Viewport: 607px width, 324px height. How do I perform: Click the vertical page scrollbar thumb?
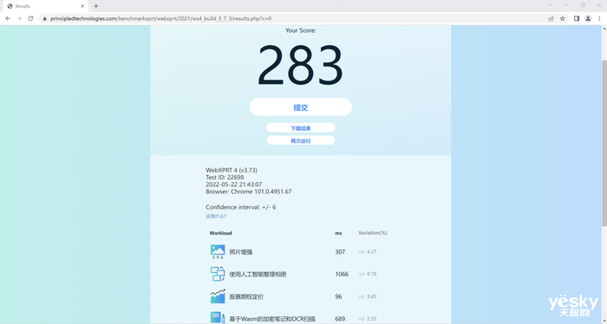604,143
